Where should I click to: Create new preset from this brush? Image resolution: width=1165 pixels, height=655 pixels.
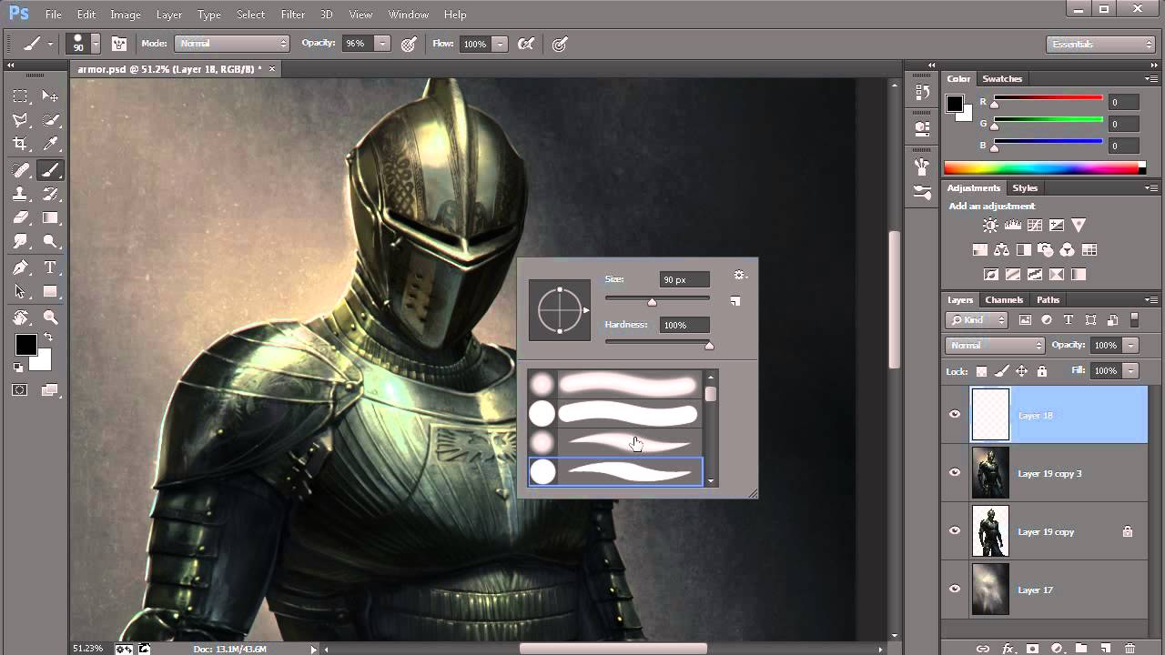point(735,301)
